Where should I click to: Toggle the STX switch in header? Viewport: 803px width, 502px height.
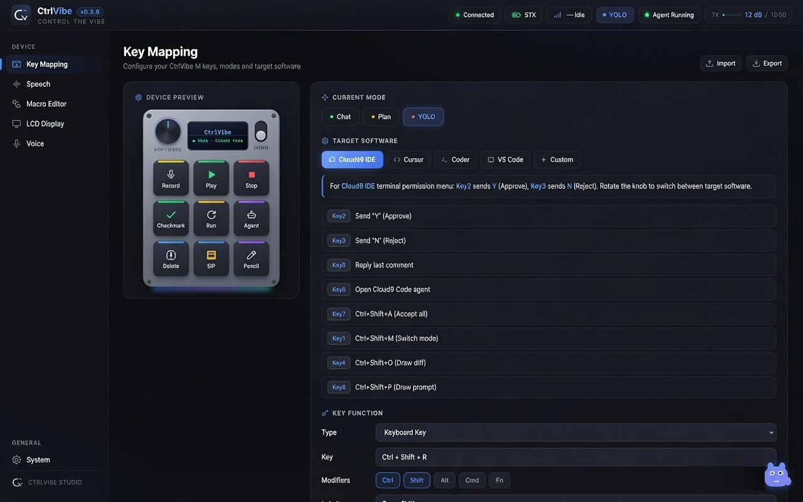(516, 15)
